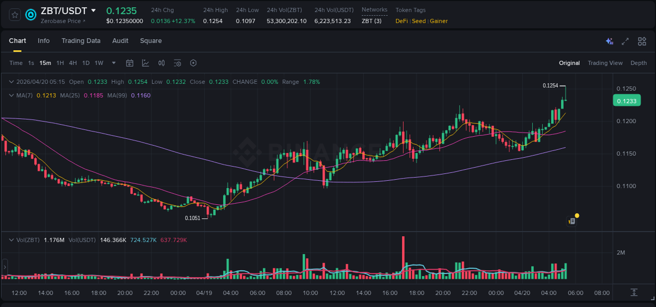The height and width of the screenshot is (307, 656).
Task: Open the widgets grid icon top right
Action: pos(642,41)
